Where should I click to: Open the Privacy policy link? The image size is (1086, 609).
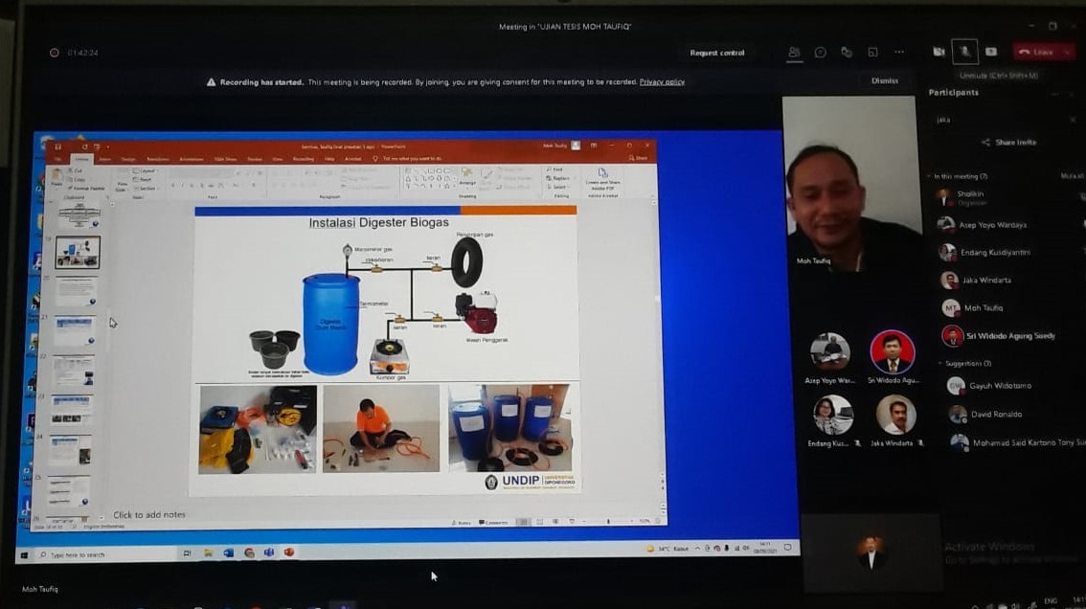point(662,81)
